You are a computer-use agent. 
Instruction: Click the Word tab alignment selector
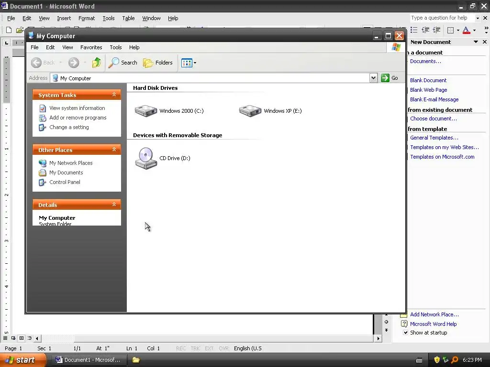(x=7, y=43)
